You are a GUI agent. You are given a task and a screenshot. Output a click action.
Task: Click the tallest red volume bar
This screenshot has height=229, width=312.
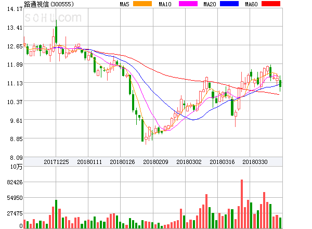pyautogui.click(x=242, y=204)
